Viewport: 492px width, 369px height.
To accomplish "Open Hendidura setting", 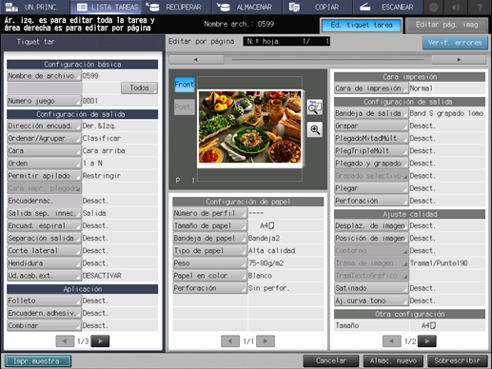I will (45, 263).
